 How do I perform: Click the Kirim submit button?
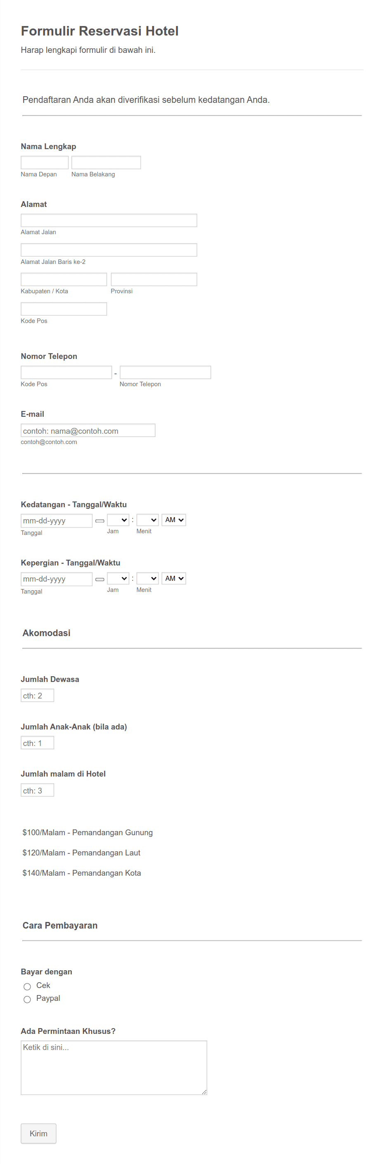tap(38, 1134)
